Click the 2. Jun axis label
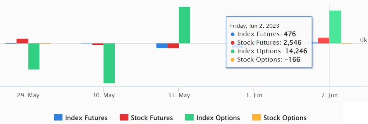Viewport: 368px width, 124px height. click(329, 95)
